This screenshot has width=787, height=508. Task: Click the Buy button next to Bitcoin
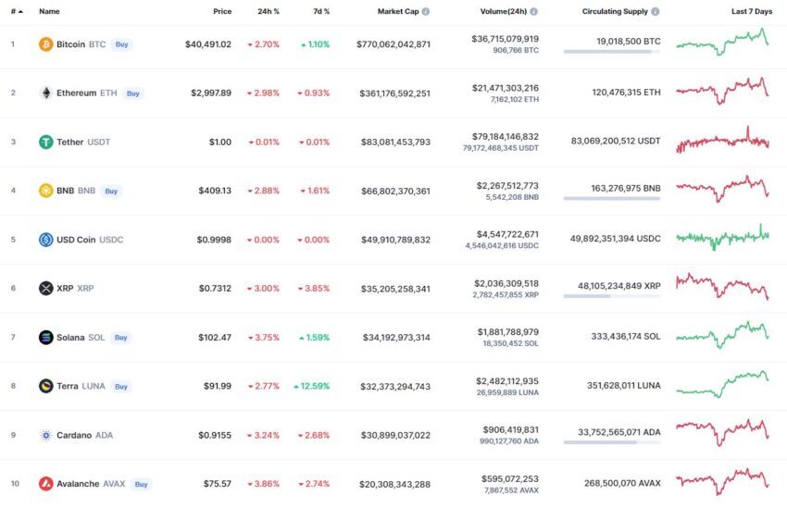tap(121, 44)
